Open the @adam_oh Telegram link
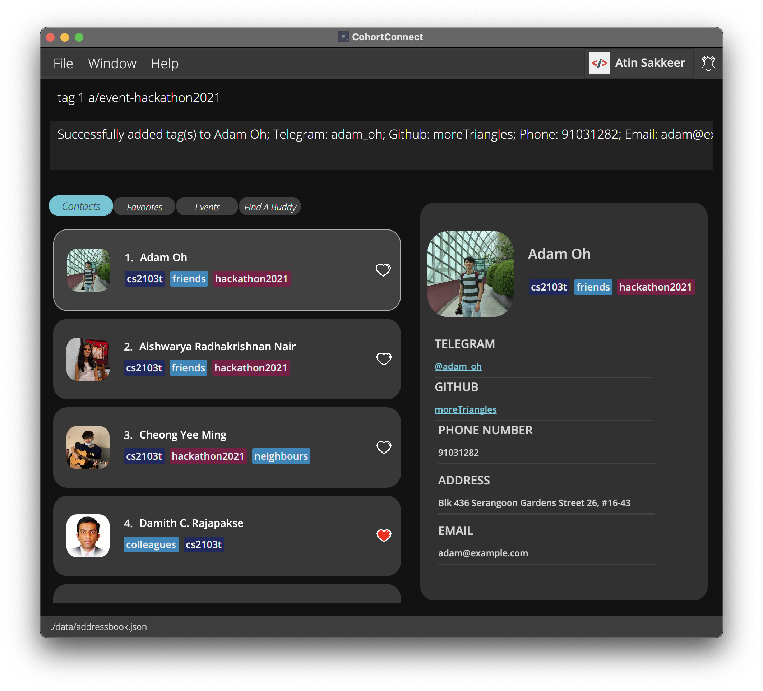The width and height of the screenshot is (763, 691). tap(458, 366)
